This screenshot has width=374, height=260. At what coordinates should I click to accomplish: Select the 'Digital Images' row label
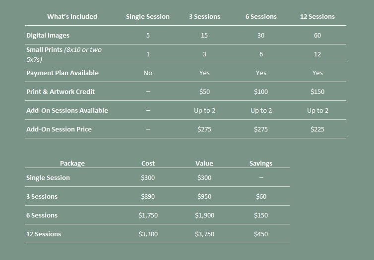(x=48, y=35)
